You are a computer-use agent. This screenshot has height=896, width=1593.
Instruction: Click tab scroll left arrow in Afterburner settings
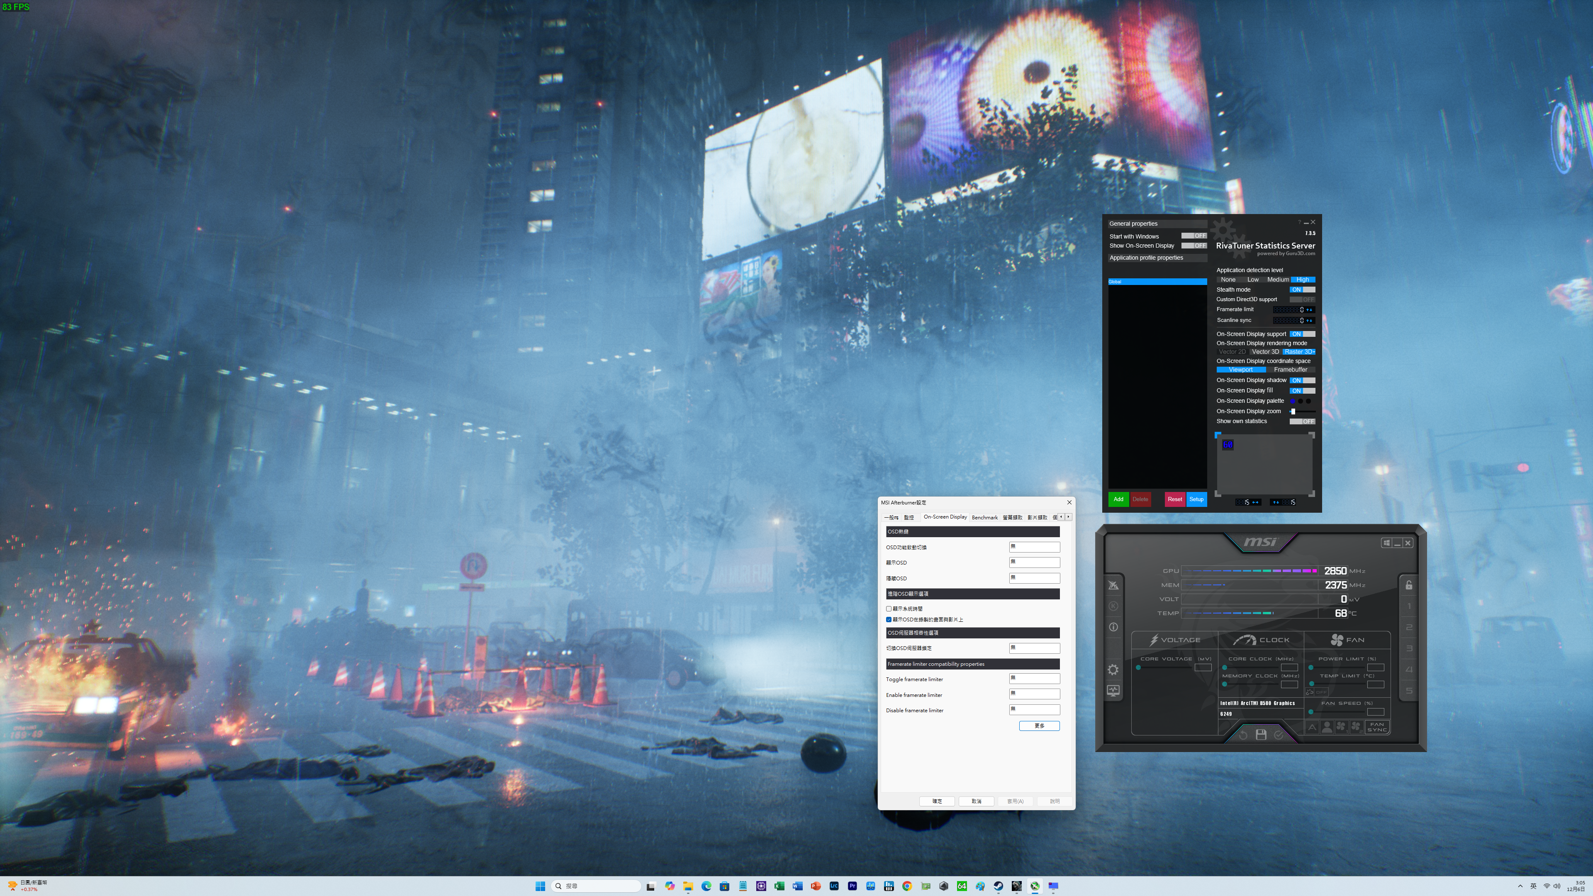(1061, 517)
